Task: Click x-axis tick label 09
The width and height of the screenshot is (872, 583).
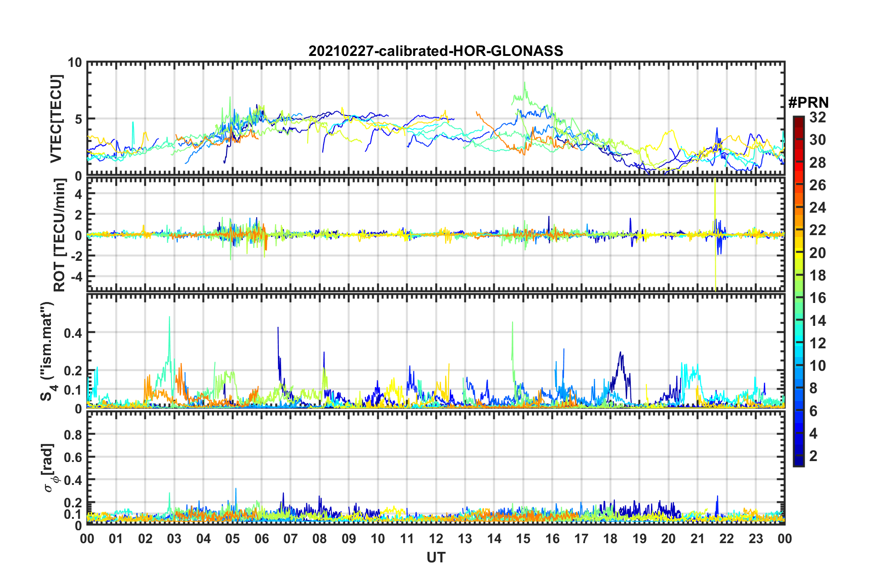Action: 349,539
